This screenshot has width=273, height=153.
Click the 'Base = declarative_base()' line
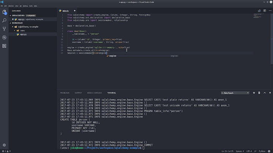(82, 26)
